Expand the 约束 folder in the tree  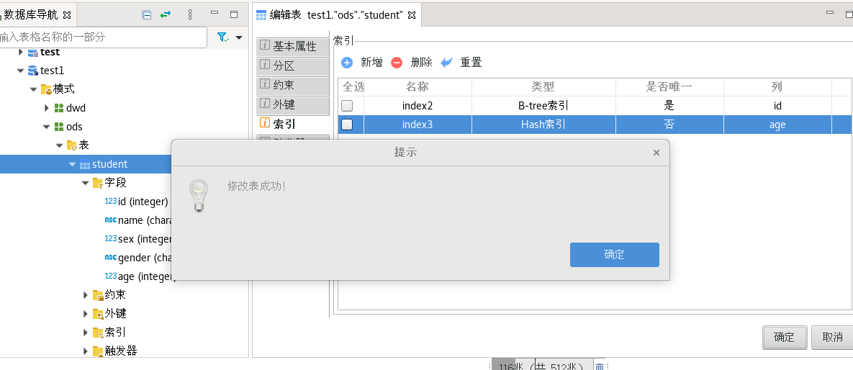tap(85, 295)
